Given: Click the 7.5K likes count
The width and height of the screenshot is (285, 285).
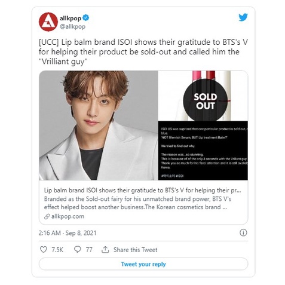Looking at the screenshot, I should [57, 250].
